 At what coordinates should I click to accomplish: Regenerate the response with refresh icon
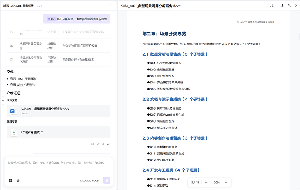click(108, 143)
